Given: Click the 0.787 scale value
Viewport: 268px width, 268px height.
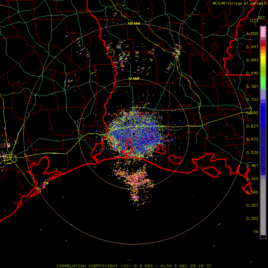Looking at the screenshot, I should [x=252, y=86].
